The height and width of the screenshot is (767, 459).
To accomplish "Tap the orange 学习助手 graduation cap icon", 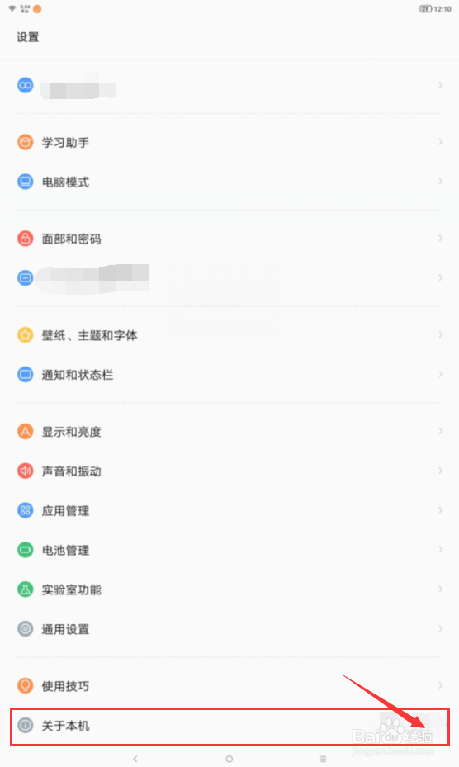I will [25, 142].
